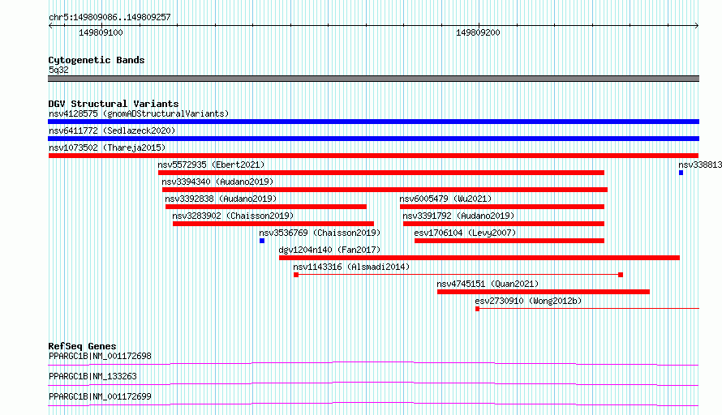Click the left red endpoint square of nsv1143316
The image size is (722, 415).
point(296,275)
